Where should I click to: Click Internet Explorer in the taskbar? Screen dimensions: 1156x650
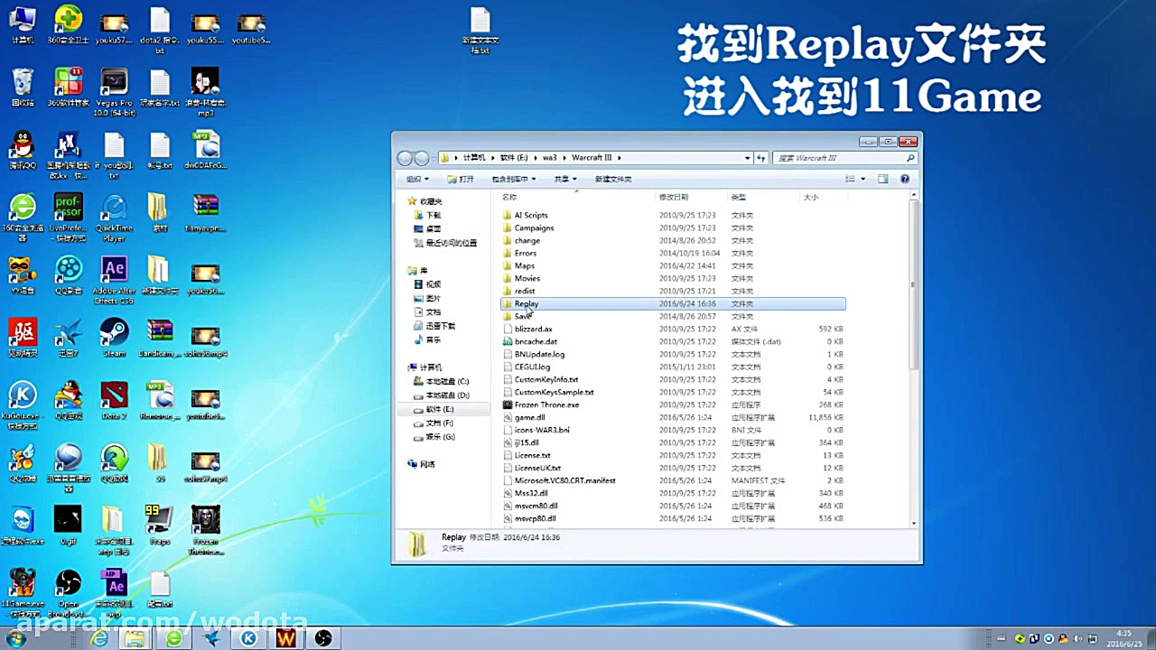pos(98,638)
